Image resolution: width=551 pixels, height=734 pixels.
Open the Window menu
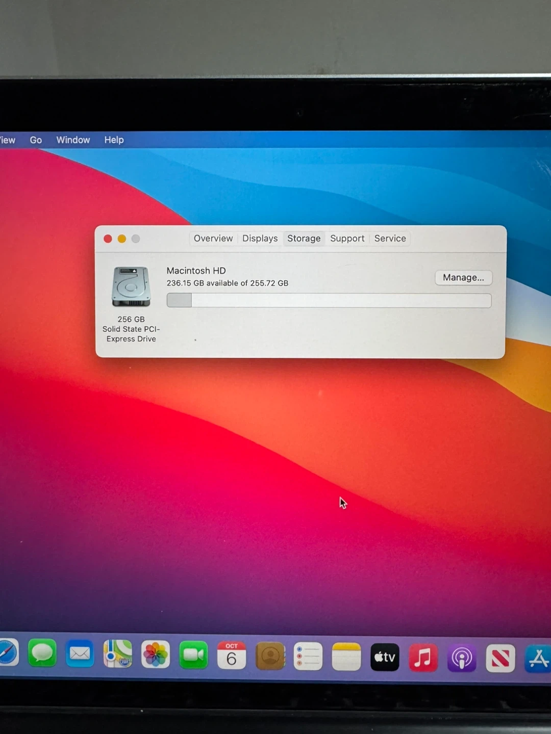pos(73,140)
